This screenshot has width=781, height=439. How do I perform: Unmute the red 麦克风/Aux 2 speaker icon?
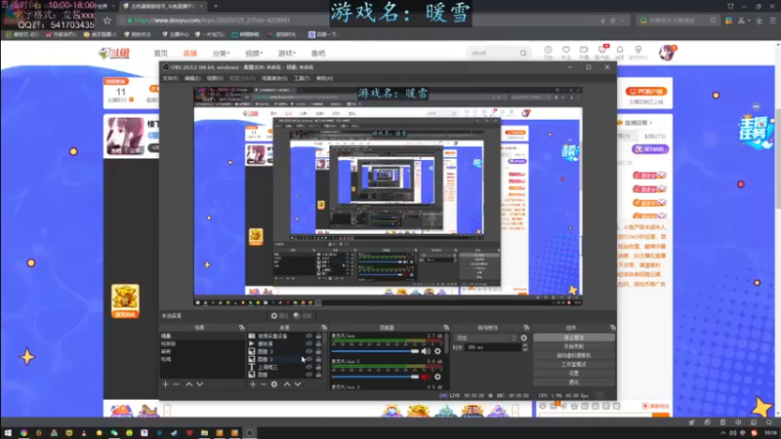click(x=426, y=377)
